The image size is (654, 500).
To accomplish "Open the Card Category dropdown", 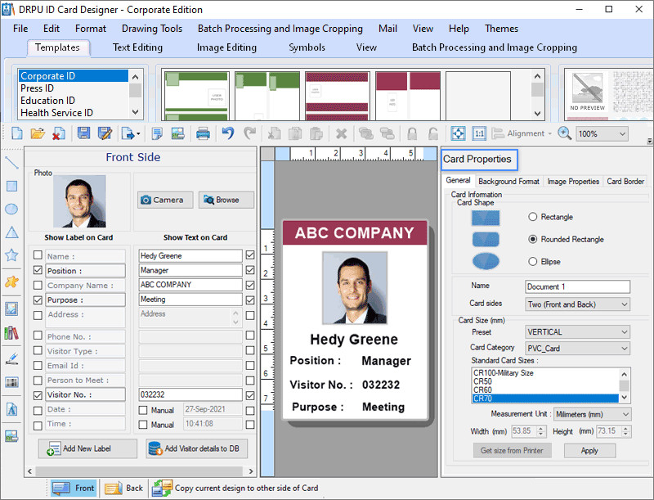I will 577,349.
